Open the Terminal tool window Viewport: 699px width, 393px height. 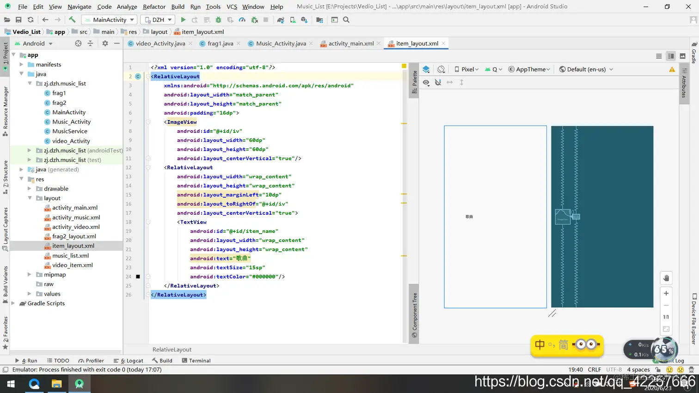point(196,361)
